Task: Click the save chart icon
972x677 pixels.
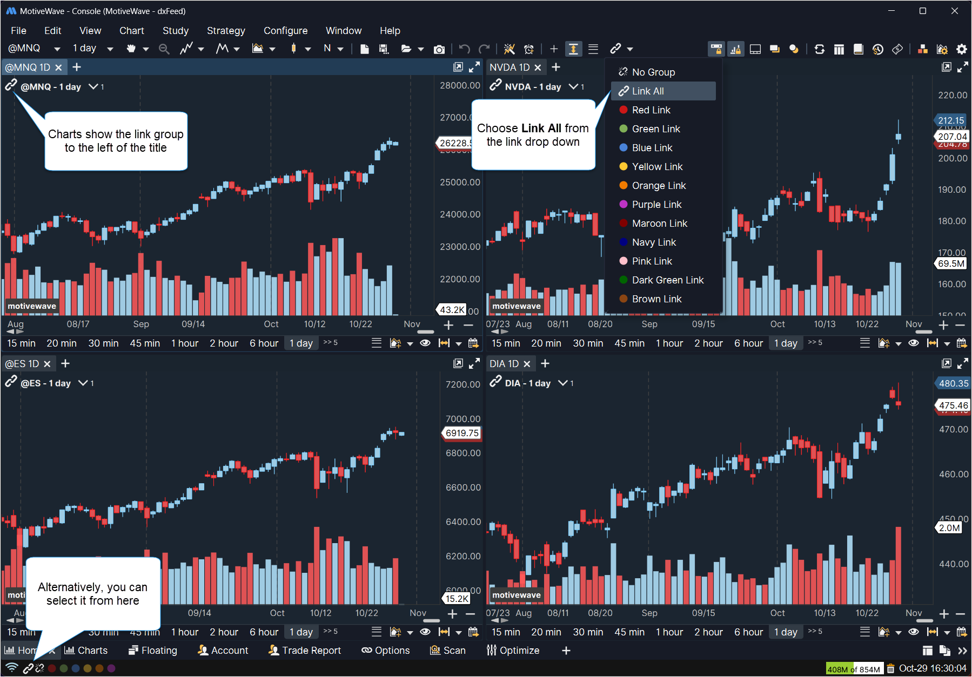Action: [384, 49]
